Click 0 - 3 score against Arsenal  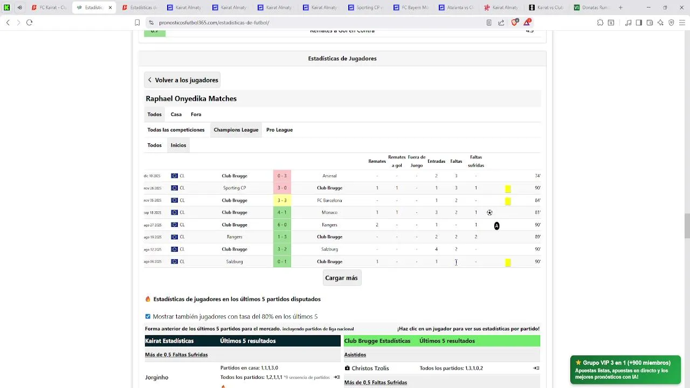(x=282, y=176)
